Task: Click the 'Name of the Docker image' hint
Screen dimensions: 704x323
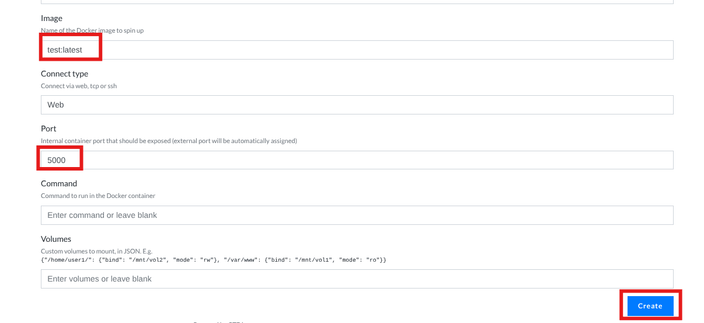Action: pos(92,30)
